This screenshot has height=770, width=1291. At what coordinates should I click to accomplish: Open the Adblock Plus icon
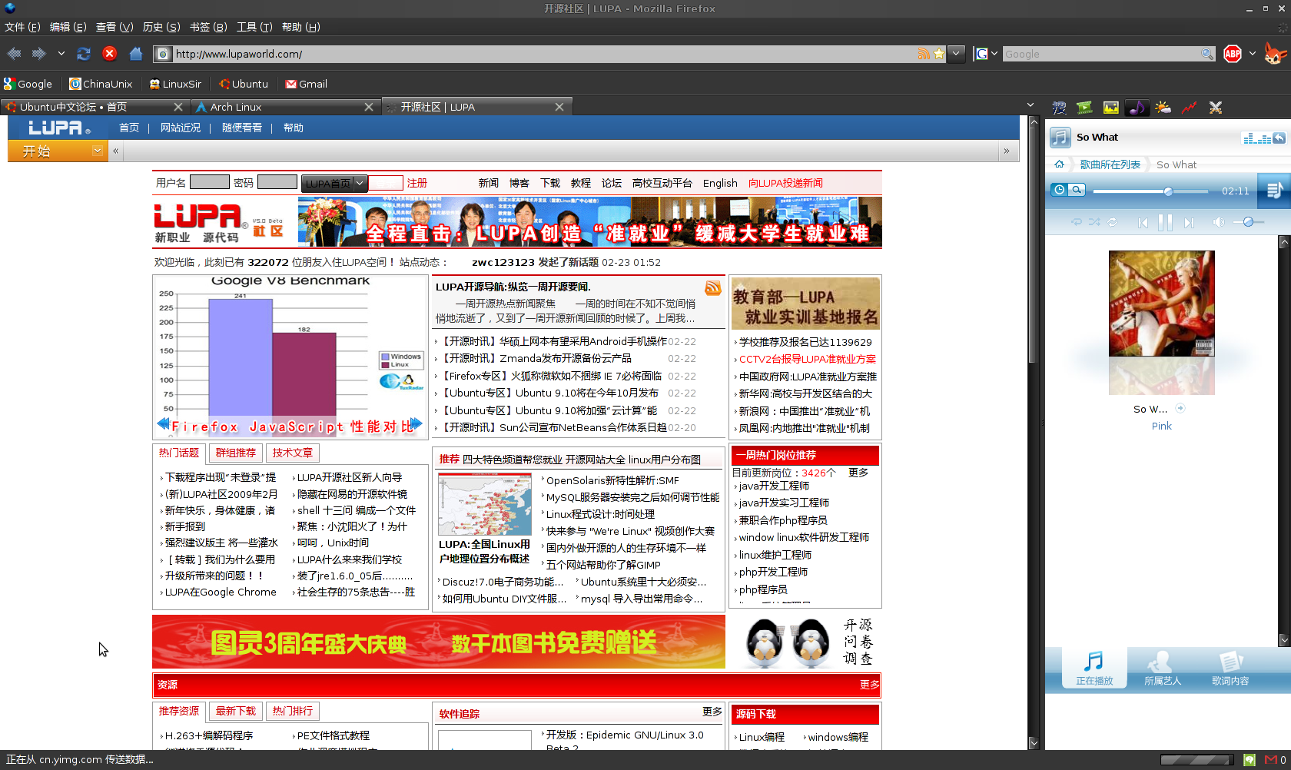pyautogui.click(x=1233, y=54)
